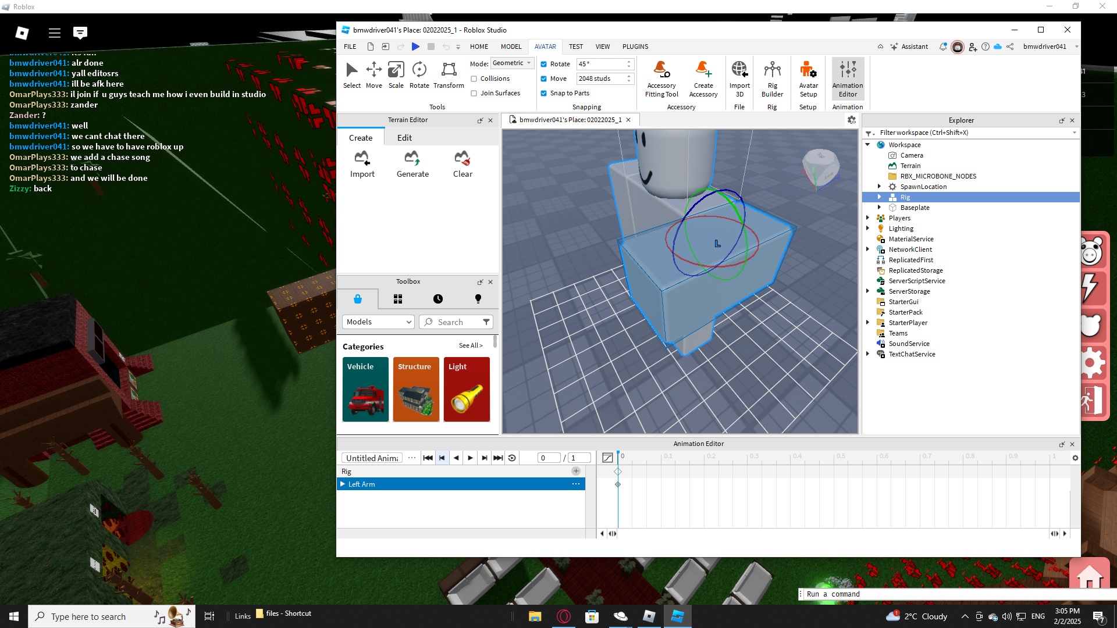This screenshot has height=628, width=1117.
Task: Select the Scale tool
Action: [396, 75]
